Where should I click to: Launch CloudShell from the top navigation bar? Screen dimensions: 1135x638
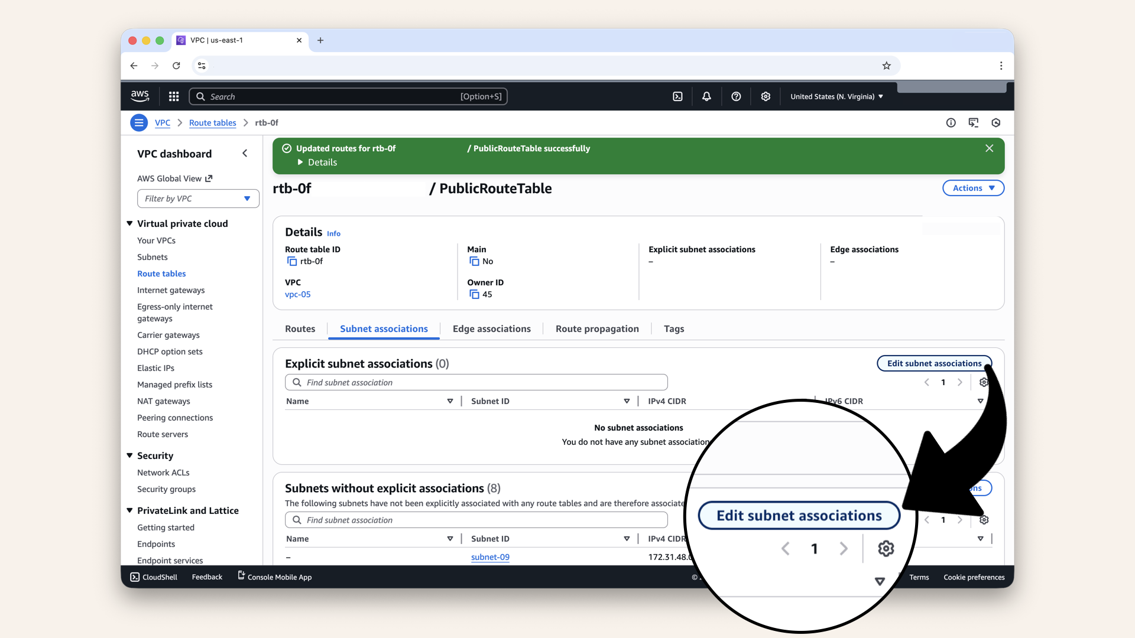(x=677, y=96)
